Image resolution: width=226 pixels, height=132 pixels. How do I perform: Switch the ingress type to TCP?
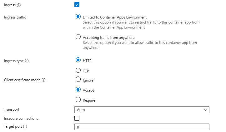coord(78,71)
